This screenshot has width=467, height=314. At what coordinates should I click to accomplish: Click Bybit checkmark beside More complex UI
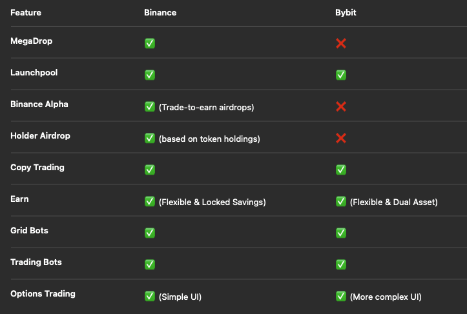tap(341, 296)
